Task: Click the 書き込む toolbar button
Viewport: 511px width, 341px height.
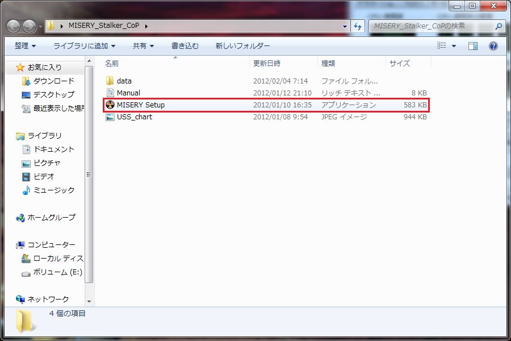Action: tap(185, 45)
